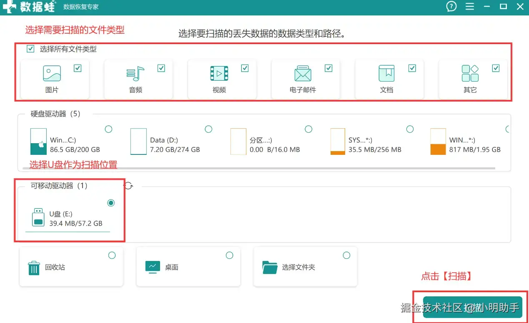Click the Win C: drive icon

point(38,142)
